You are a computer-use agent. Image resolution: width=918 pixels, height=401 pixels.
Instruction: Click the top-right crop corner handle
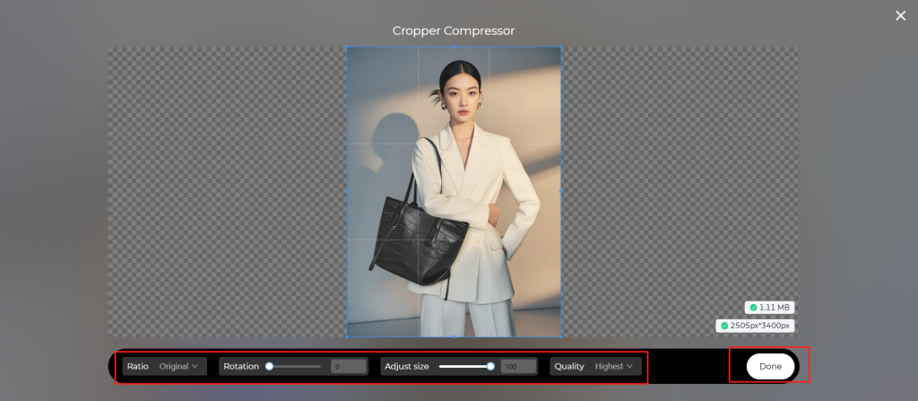point(561,47)
